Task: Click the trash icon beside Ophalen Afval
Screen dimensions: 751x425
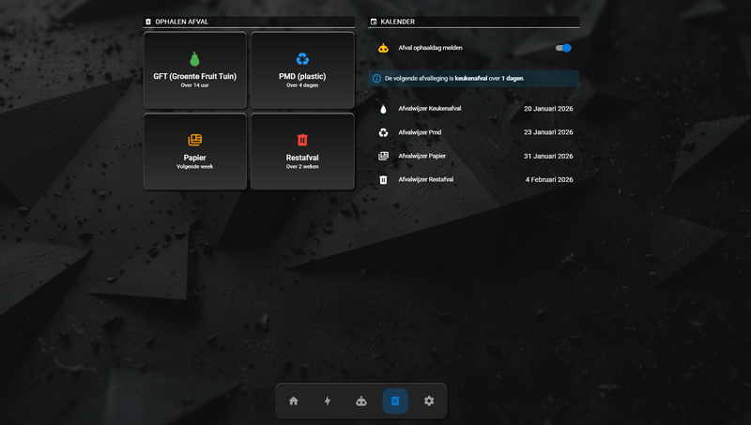Action: (x=148, y=22)
